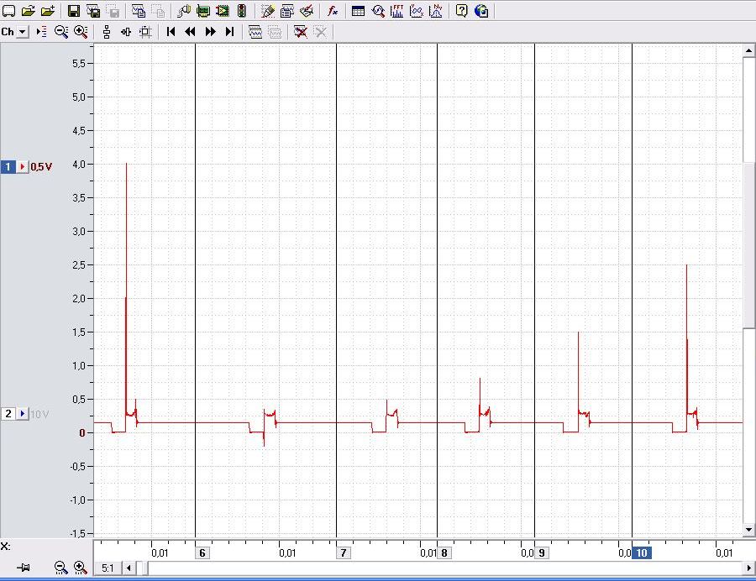Delete marker with the red X waveform icon
The height and width of the screenshot is (581, 756).
(301, 32)
